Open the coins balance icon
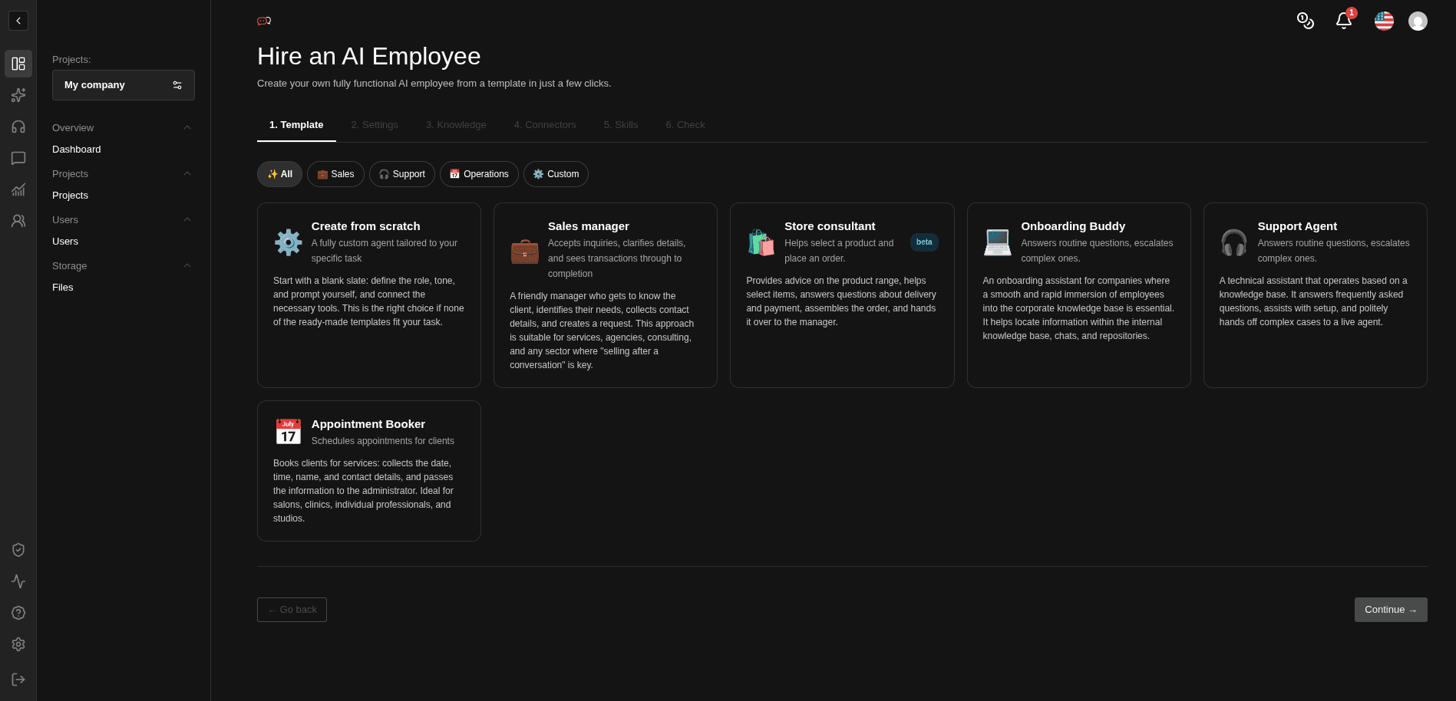1456x701 pixels. click(x=1305, y=21)
